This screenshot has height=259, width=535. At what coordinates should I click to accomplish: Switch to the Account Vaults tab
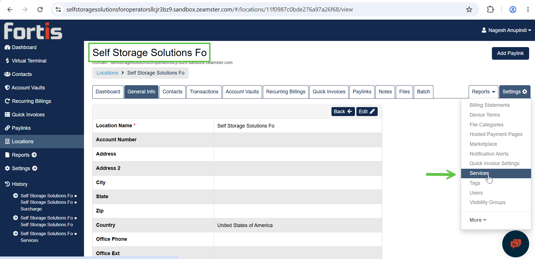(242, 92)
